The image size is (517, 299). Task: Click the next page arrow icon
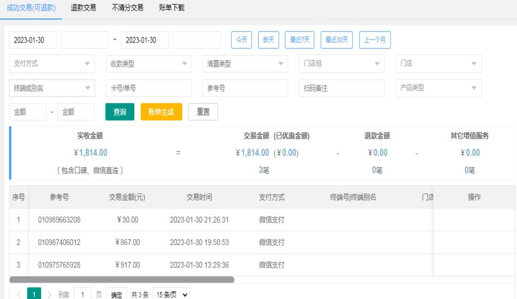click(x=50, y=295)
